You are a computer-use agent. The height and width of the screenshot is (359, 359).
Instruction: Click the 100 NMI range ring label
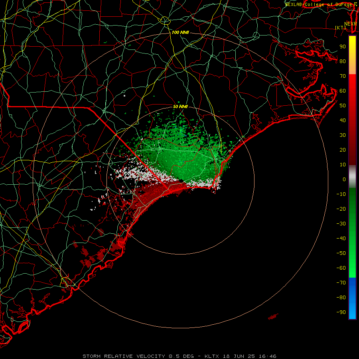[x=180, y=33]
